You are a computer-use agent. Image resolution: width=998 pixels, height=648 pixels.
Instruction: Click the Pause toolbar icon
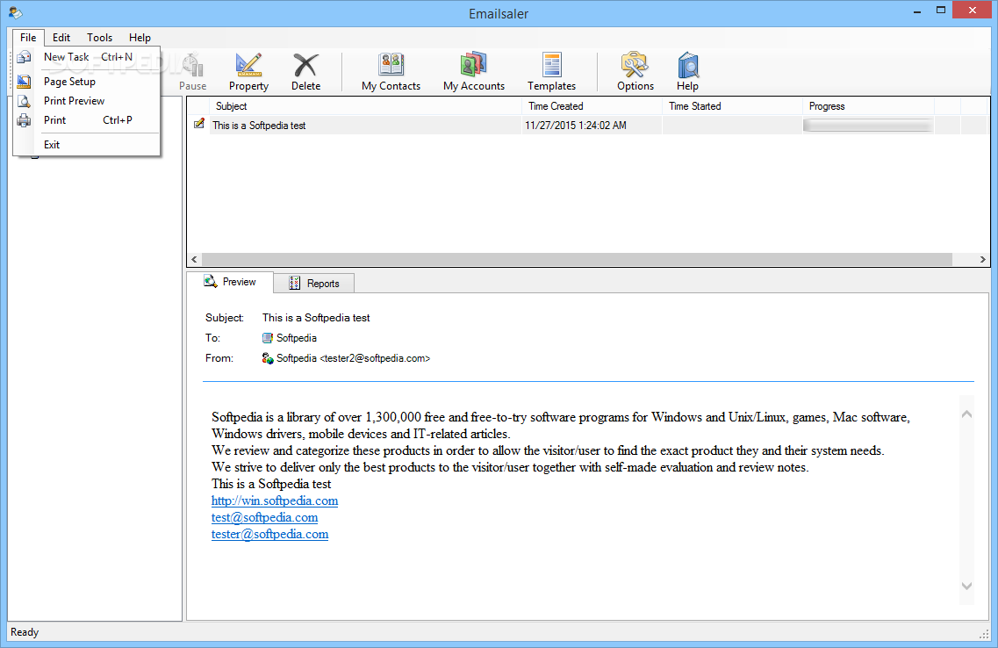(x=192, y=65)
